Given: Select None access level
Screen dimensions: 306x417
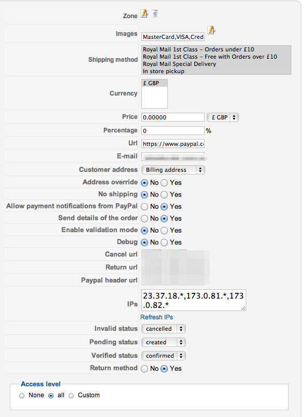Looking at the screenshot, I should (22, 396).
